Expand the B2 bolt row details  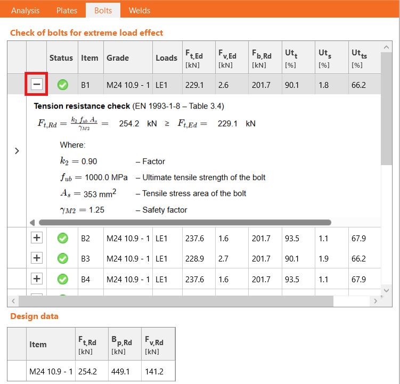37,238
